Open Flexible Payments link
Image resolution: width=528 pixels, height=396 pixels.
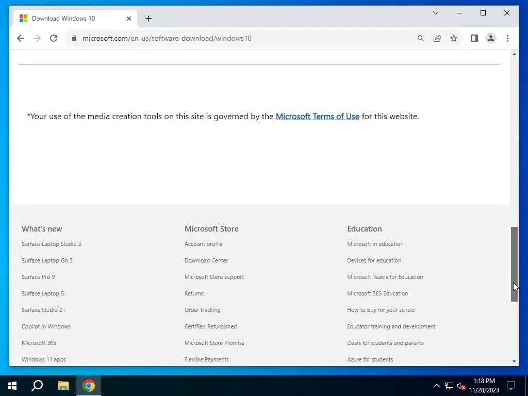(206, 359)
